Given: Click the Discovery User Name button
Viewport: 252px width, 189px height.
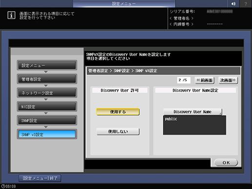Looking at the screenshot, I should (193, 112).
